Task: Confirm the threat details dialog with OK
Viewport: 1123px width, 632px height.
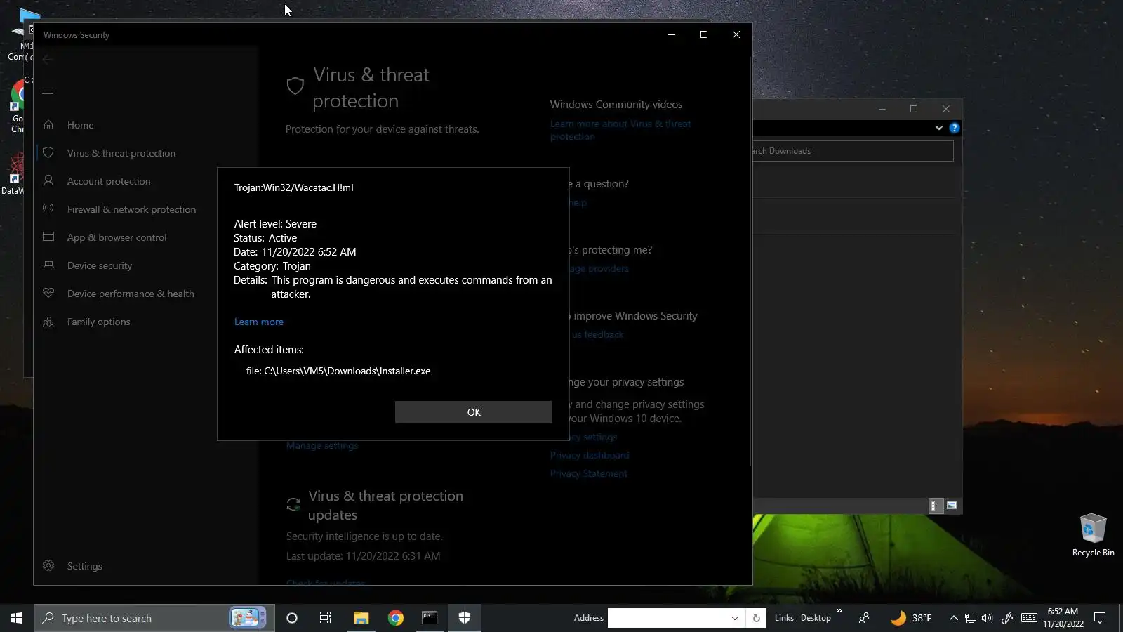Action: [474, 412]
